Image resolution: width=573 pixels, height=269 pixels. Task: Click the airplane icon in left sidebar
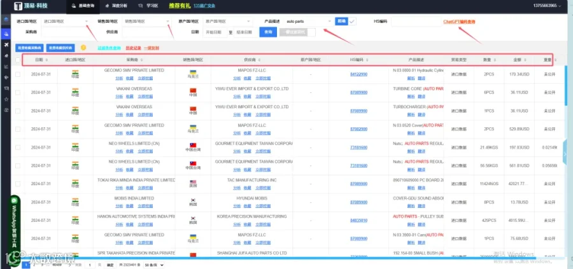point(6,45)
